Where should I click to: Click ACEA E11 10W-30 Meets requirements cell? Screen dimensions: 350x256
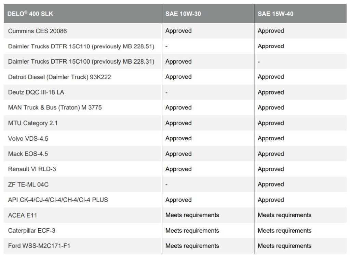[192, 215]
